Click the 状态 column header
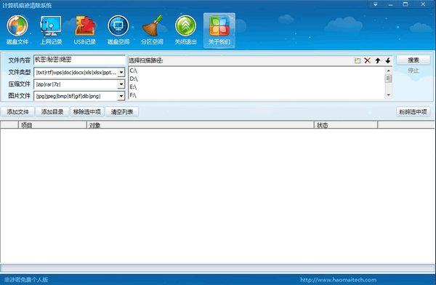The width and height of the screenshot is (436, 285). pos(346,125)
